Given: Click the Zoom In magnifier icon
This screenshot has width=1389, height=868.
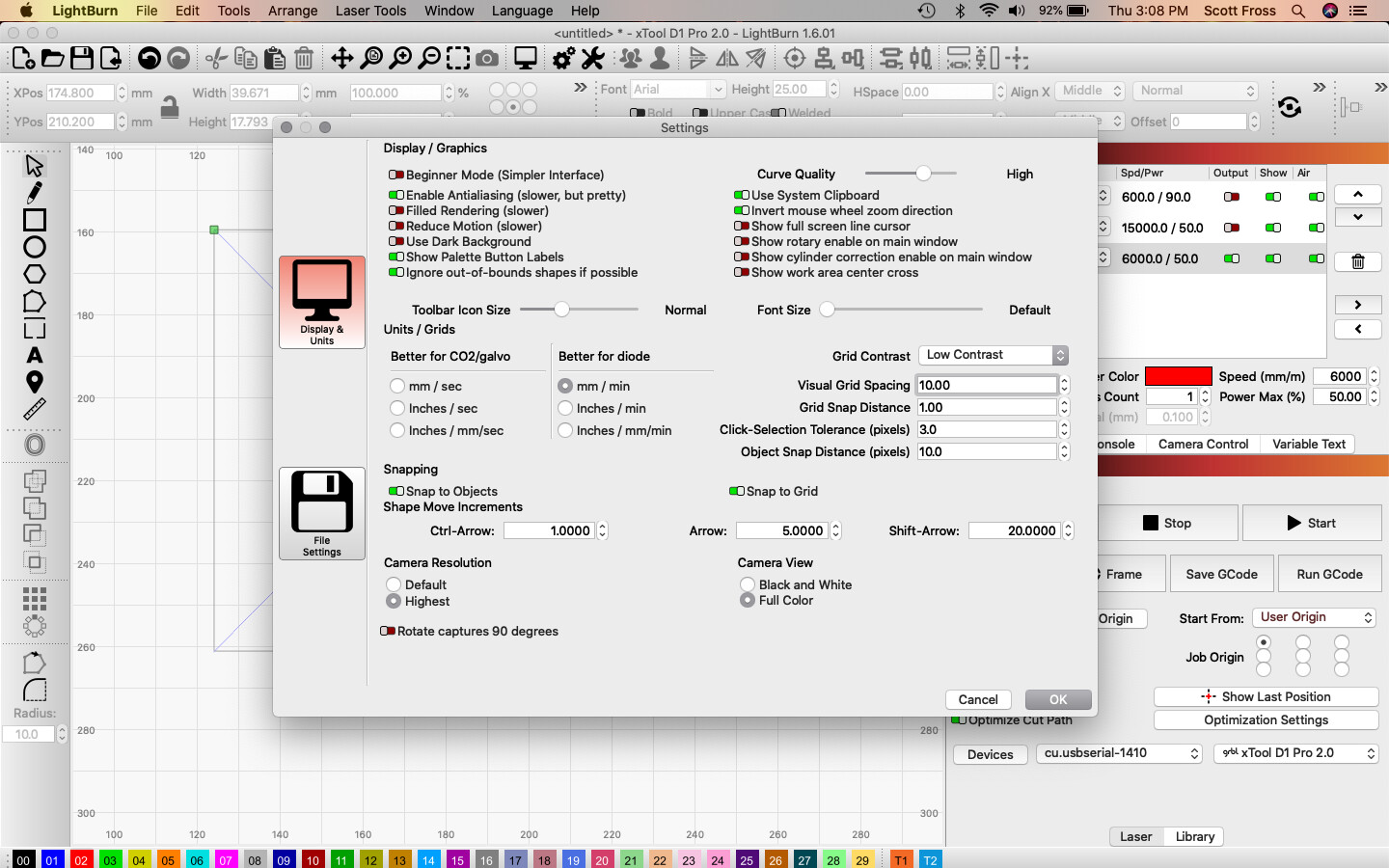Looking at the screenshot, I should click(x=400, y=59).
